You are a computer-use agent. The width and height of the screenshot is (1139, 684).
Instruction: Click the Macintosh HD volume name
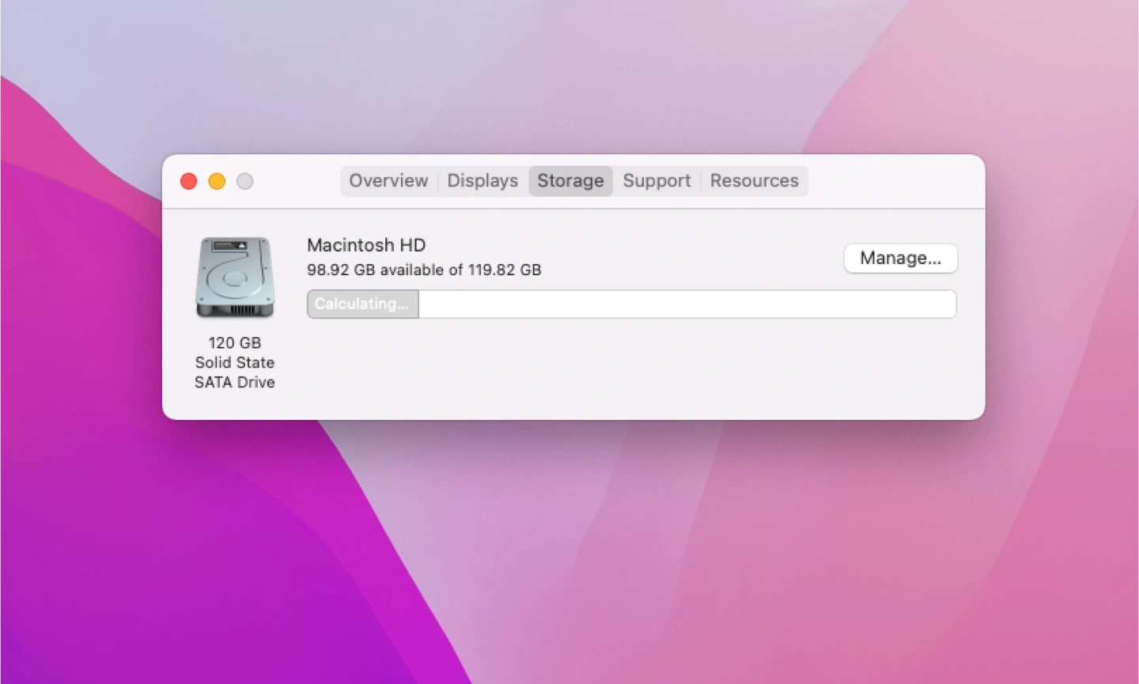click(366, 245)
